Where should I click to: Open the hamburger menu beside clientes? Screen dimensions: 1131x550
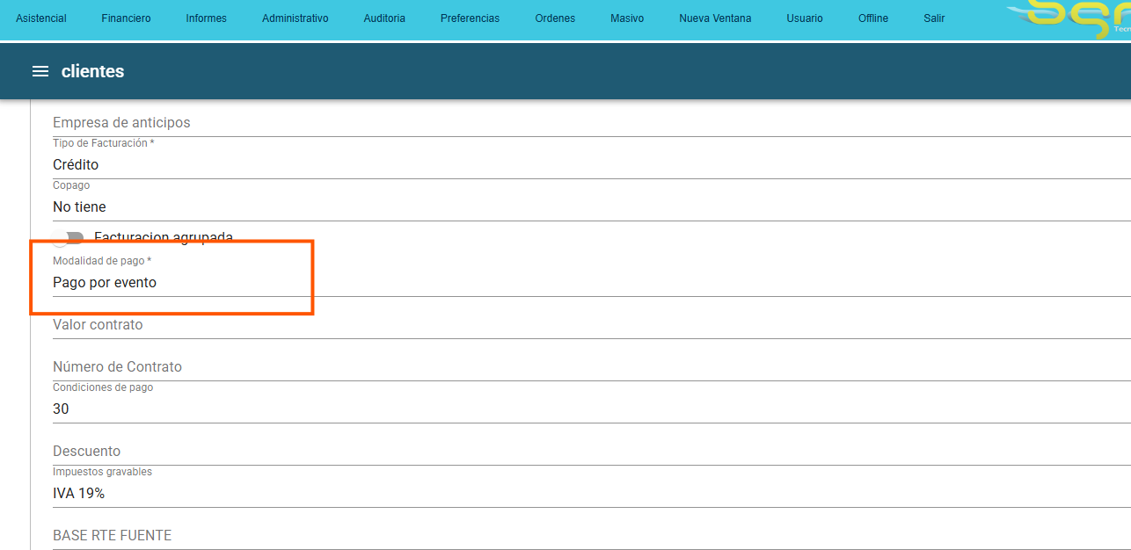coord(40,71)
